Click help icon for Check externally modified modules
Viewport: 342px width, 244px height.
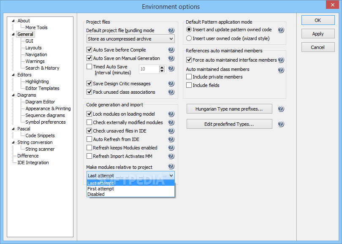pyautogui.click(x=171, y=122)
